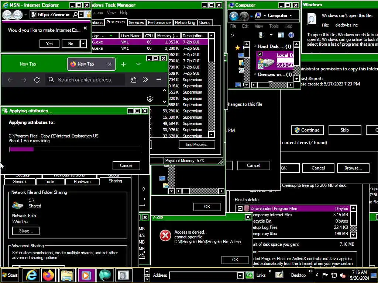Viewport: 378px width, 283px height.
Task: Switch to the Hardware tab in drive properties
Action: (82, 182)
